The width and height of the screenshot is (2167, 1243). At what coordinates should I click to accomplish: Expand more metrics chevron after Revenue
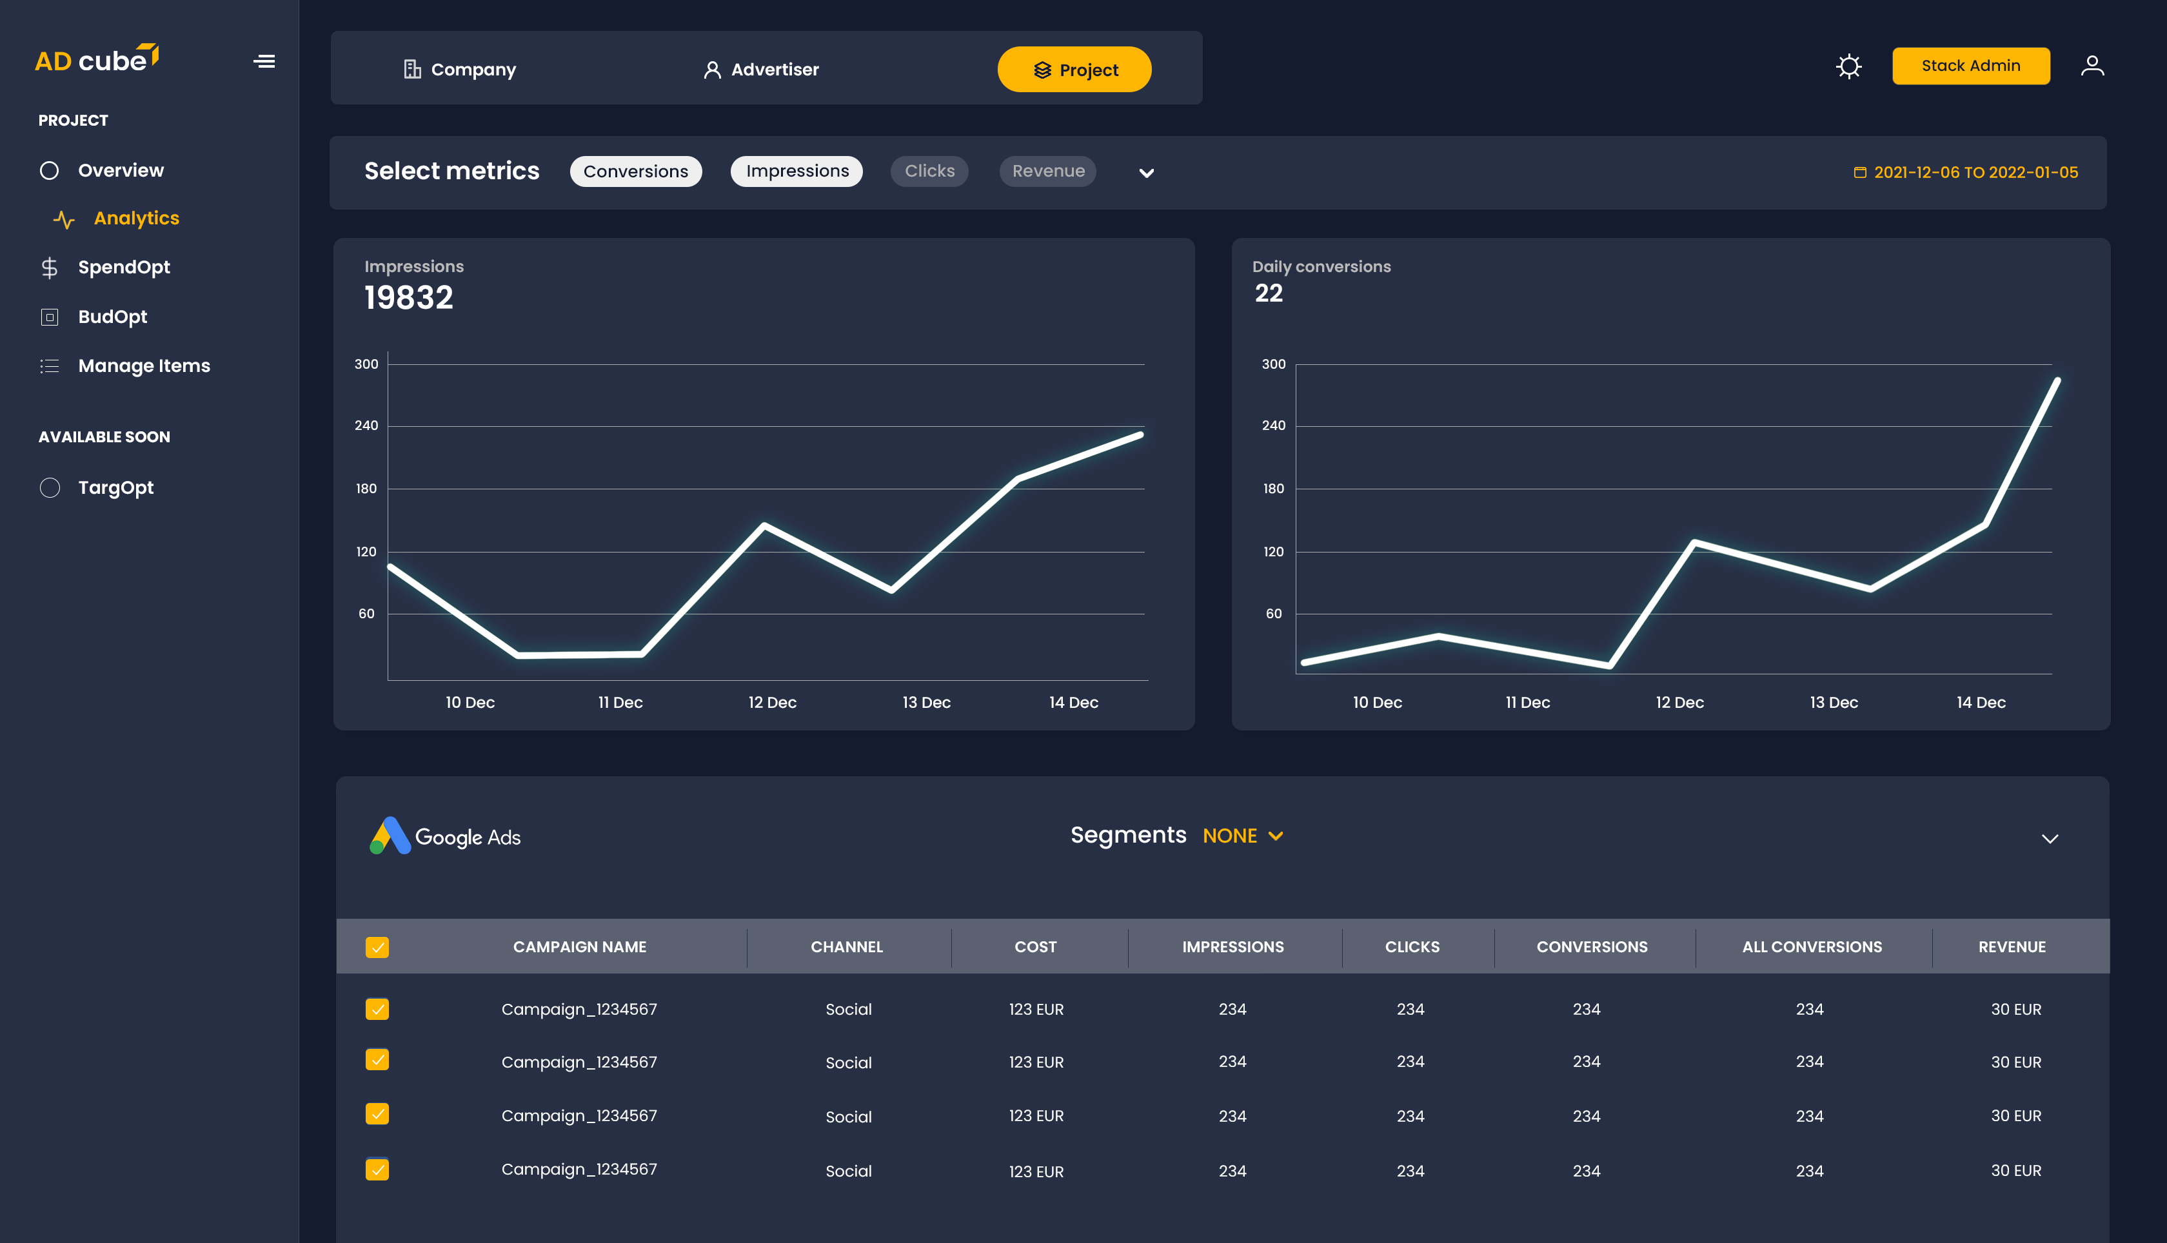[1147, 173]
